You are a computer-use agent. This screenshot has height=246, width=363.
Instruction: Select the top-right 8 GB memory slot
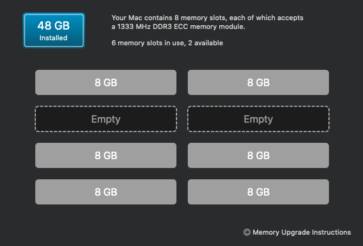point(258,82)
